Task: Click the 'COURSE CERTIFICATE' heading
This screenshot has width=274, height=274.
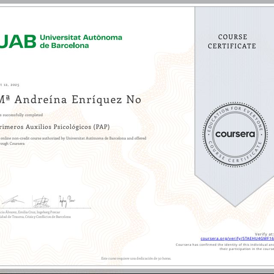Action: click(x=232, y=42)
